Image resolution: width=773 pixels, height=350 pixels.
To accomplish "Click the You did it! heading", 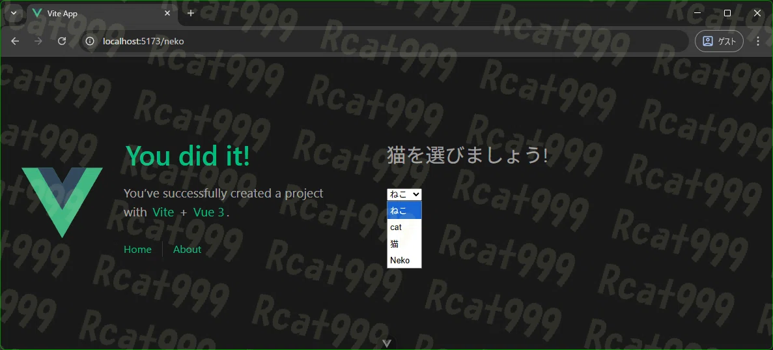I will 188,156.
